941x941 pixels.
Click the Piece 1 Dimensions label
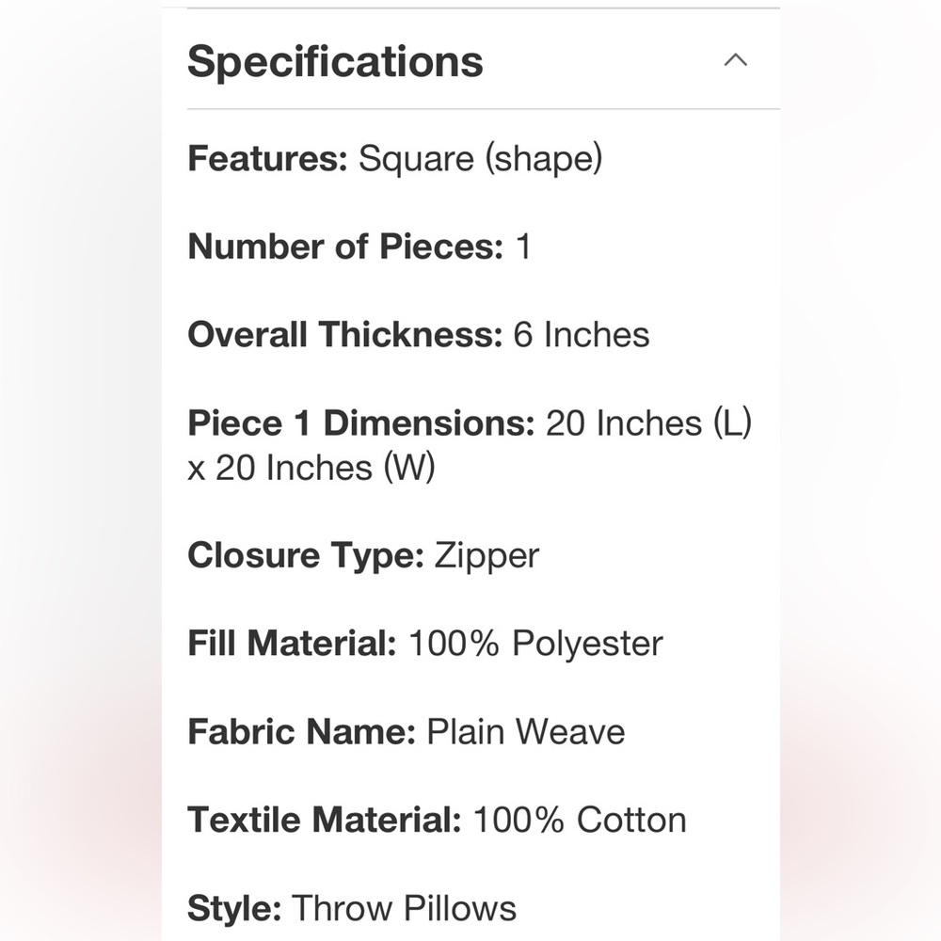(361, 423)
